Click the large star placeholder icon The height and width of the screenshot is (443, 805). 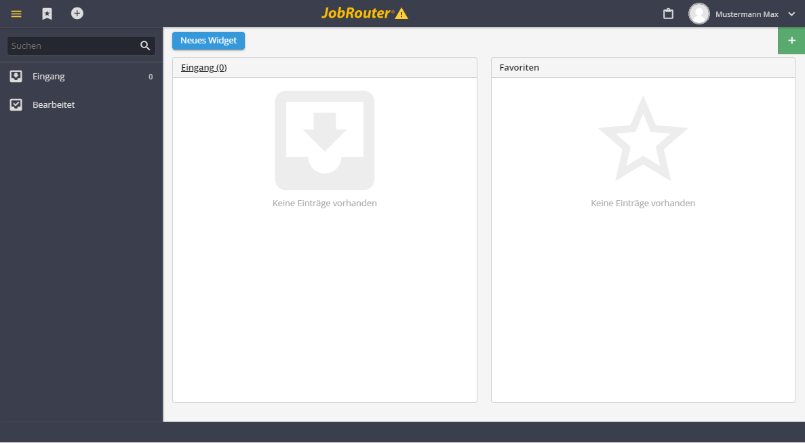coord(643,138)
